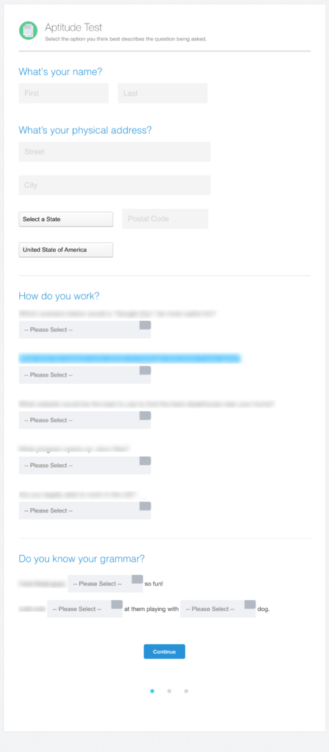The height and width of the screenshot is (752, 329).
Task: Click the Last name input field
Action: click(162, 93)
